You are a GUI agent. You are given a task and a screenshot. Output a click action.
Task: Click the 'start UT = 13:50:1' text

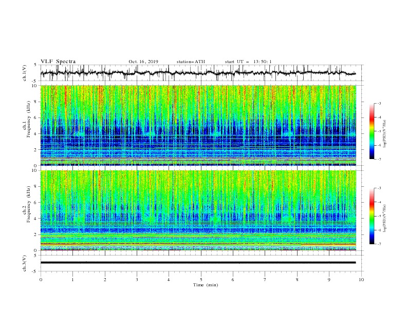click(x=248, y=62)
